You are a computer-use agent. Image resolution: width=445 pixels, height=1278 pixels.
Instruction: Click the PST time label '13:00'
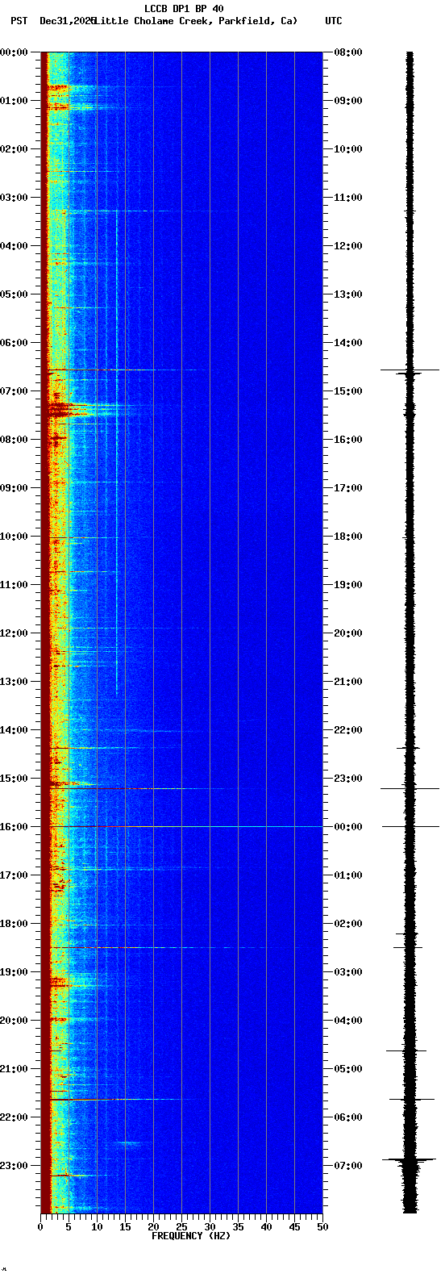pos(14,682)
